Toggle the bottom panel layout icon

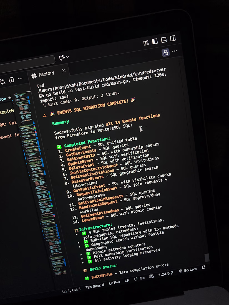pyautogui.click(x=164, y=40)
